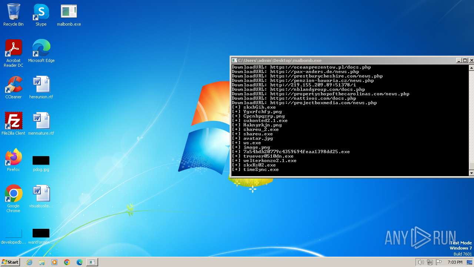
Task: Open the console window system menu icon
Action: click(x=234, y=60)
